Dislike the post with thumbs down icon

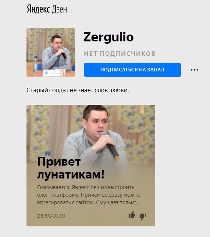143,216
